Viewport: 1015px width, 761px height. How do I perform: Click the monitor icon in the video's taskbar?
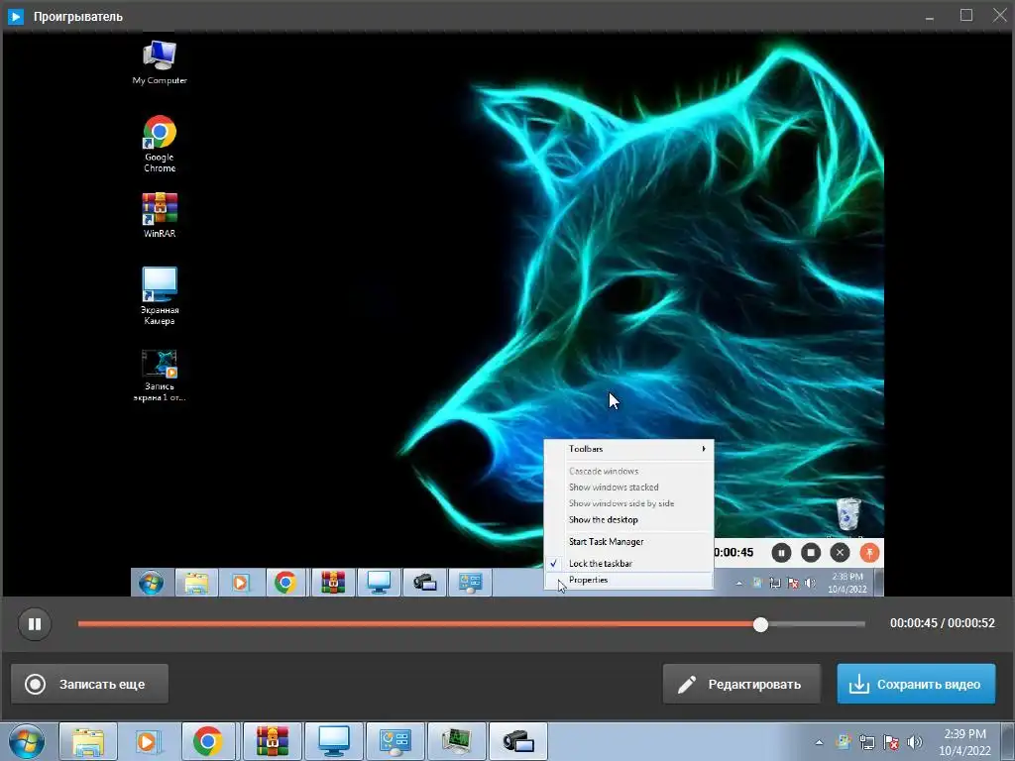point(379,583)
